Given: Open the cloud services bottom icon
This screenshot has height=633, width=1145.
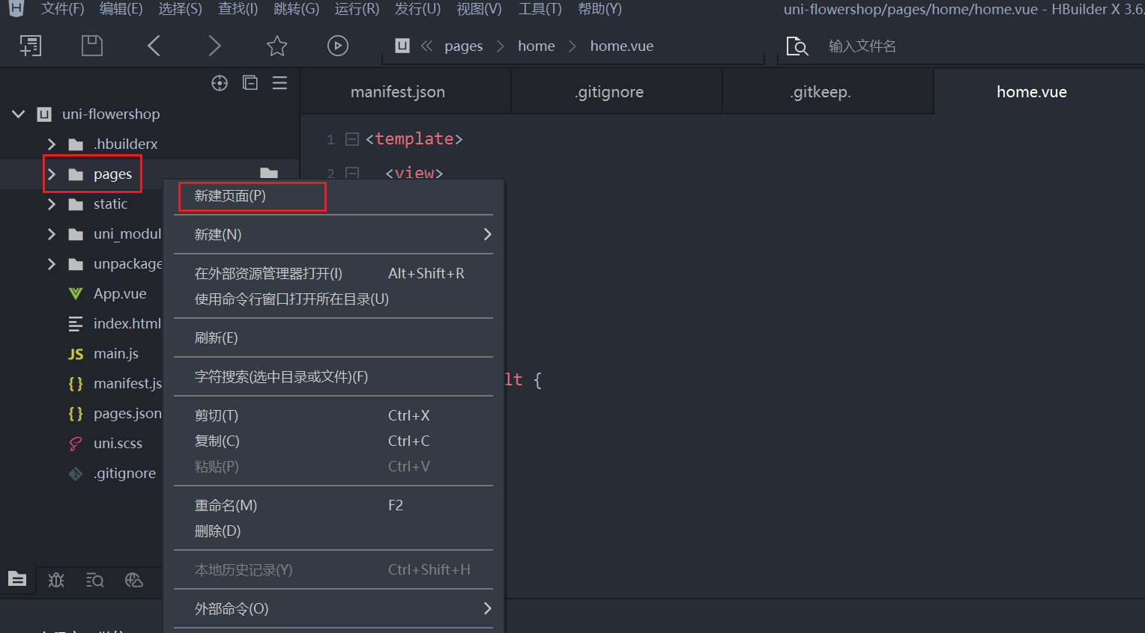Looking at the screenshot, I should [x=134, y=580].
